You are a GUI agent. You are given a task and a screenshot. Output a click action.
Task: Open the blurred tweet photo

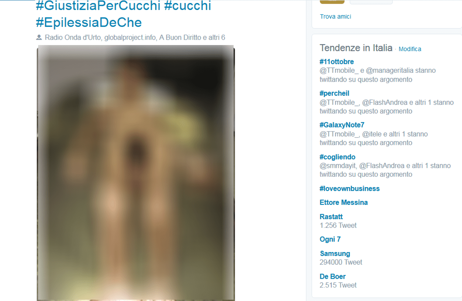click(136, 173)
